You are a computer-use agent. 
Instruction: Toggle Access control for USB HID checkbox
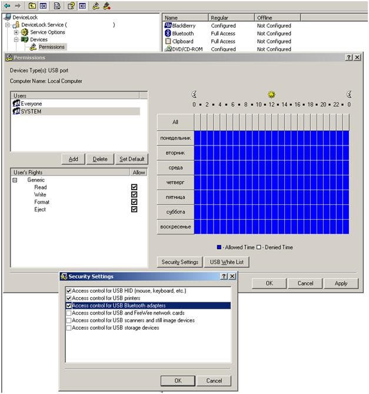68,291
